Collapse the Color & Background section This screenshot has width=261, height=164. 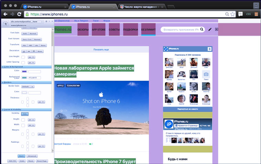click(27, 67)
